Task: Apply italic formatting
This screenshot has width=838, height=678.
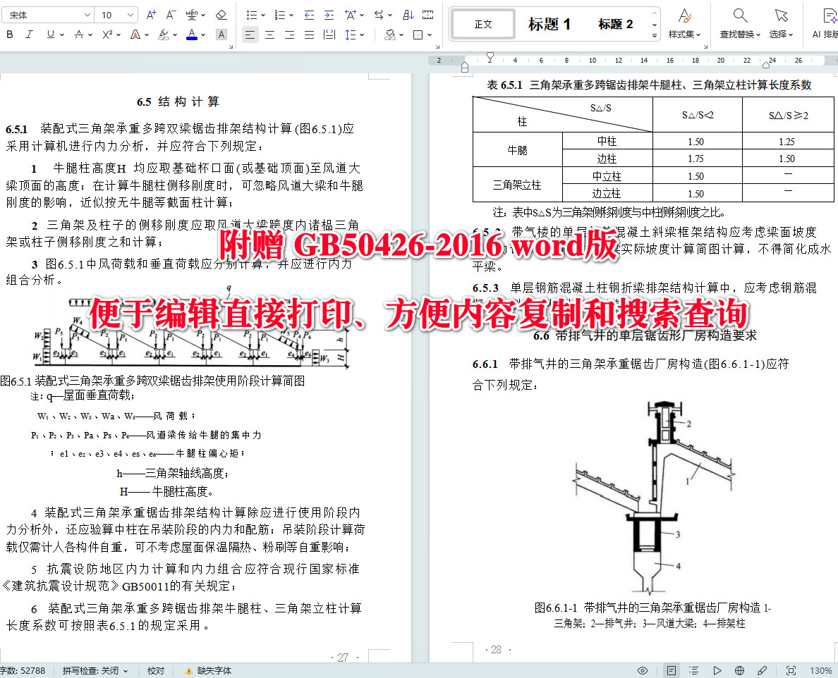Action: [x=29, y=35]
